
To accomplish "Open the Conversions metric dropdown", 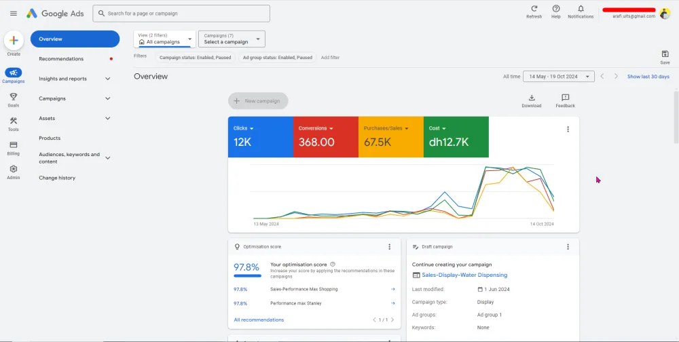I will (316, 128).
